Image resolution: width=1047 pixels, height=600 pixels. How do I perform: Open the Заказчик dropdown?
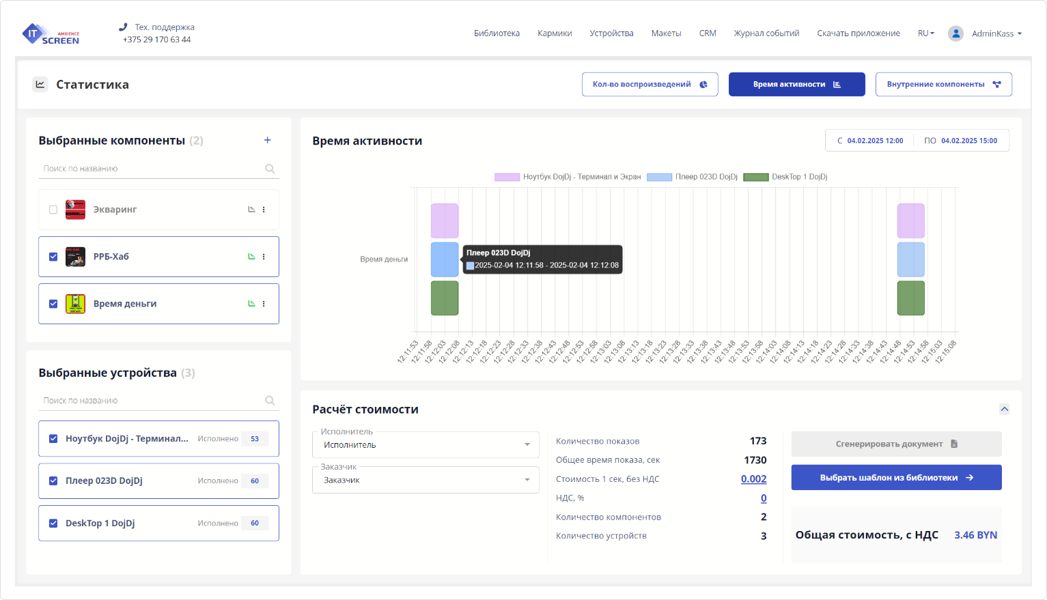coord(425,481)
